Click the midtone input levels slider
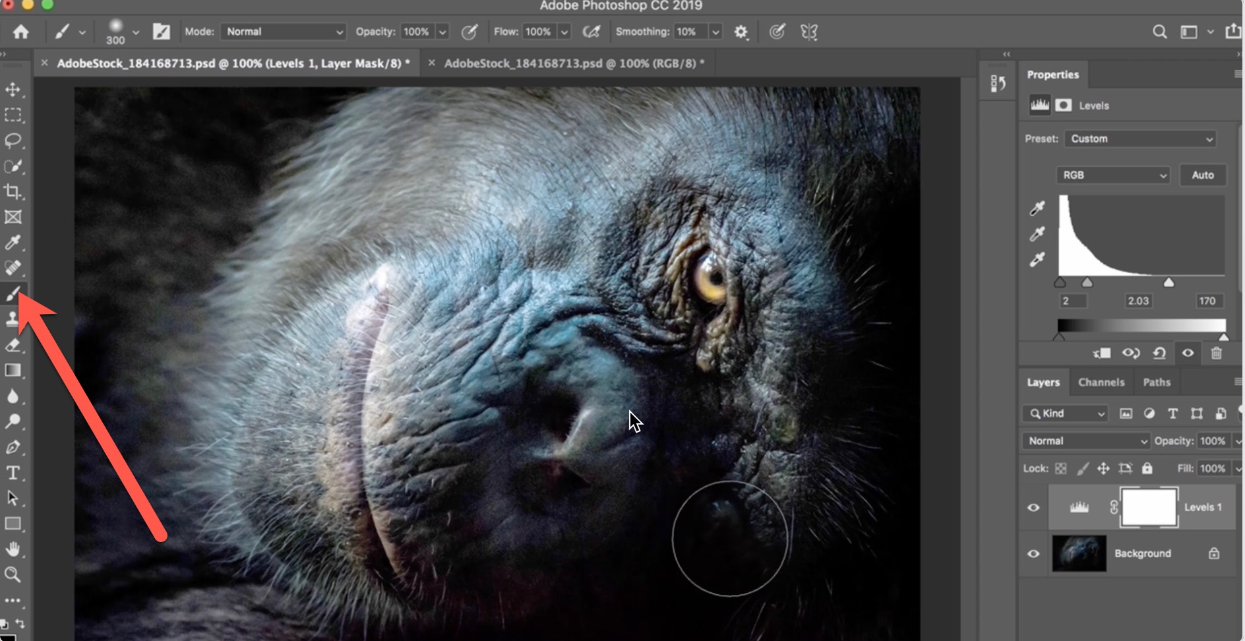 click(x=1087, y=283)
